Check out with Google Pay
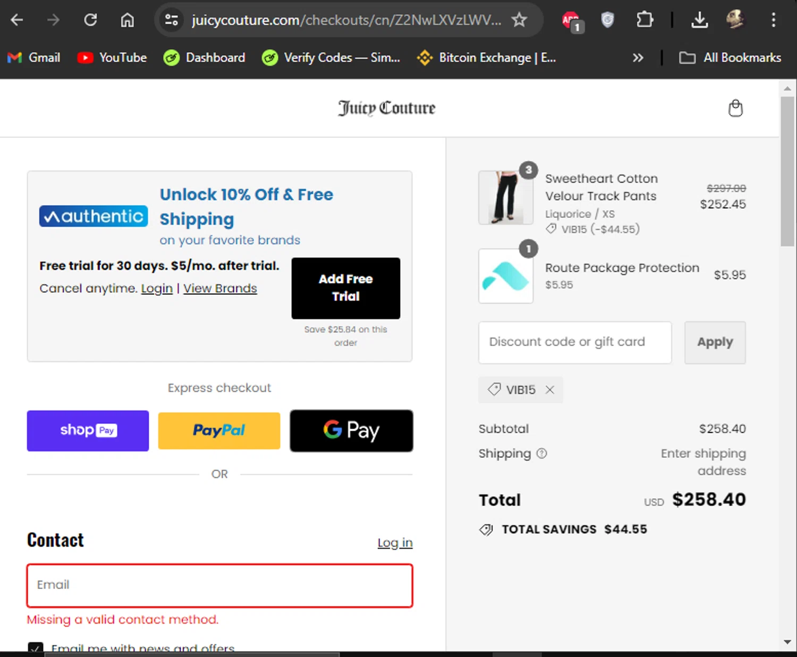 (351, 430)
